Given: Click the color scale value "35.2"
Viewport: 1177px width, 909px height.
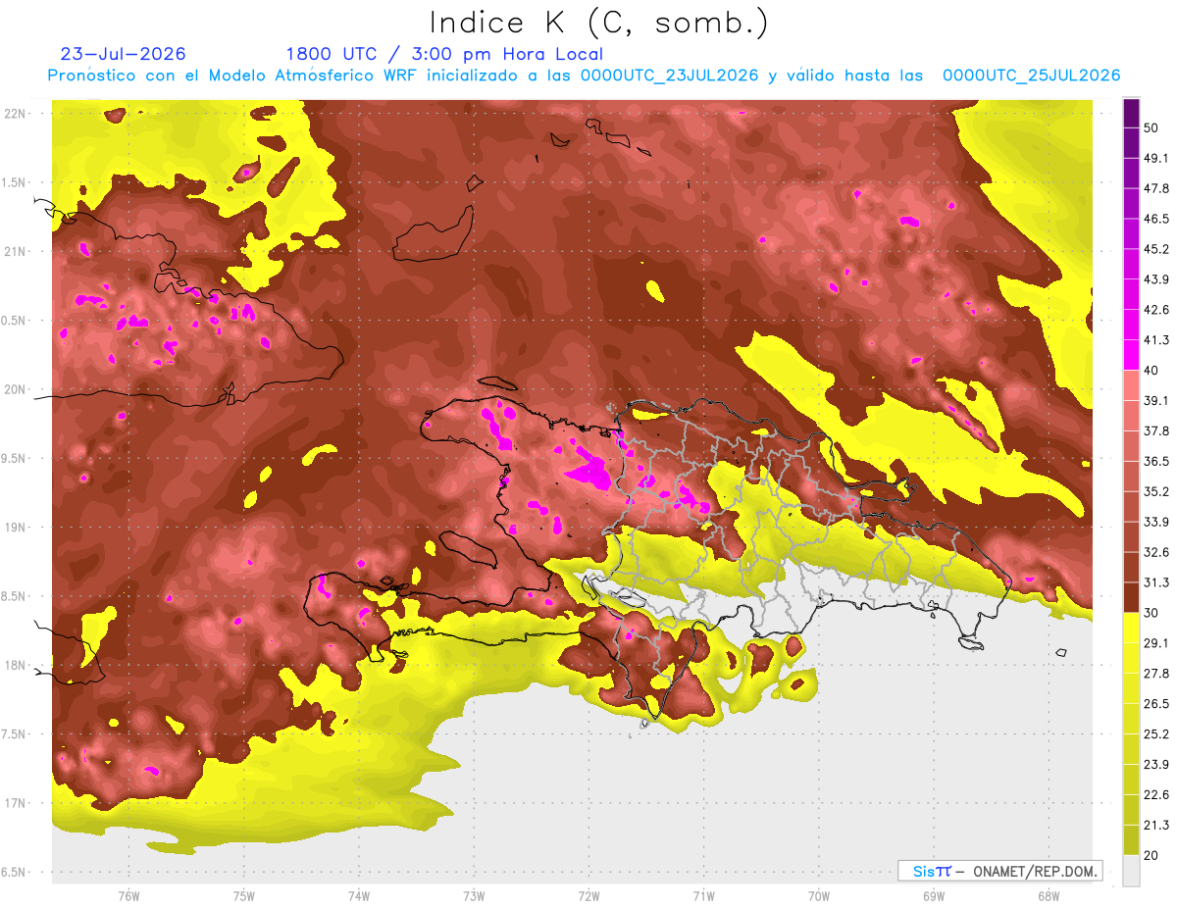Looking at the screenshot, I should click(x=1156, y=491).
